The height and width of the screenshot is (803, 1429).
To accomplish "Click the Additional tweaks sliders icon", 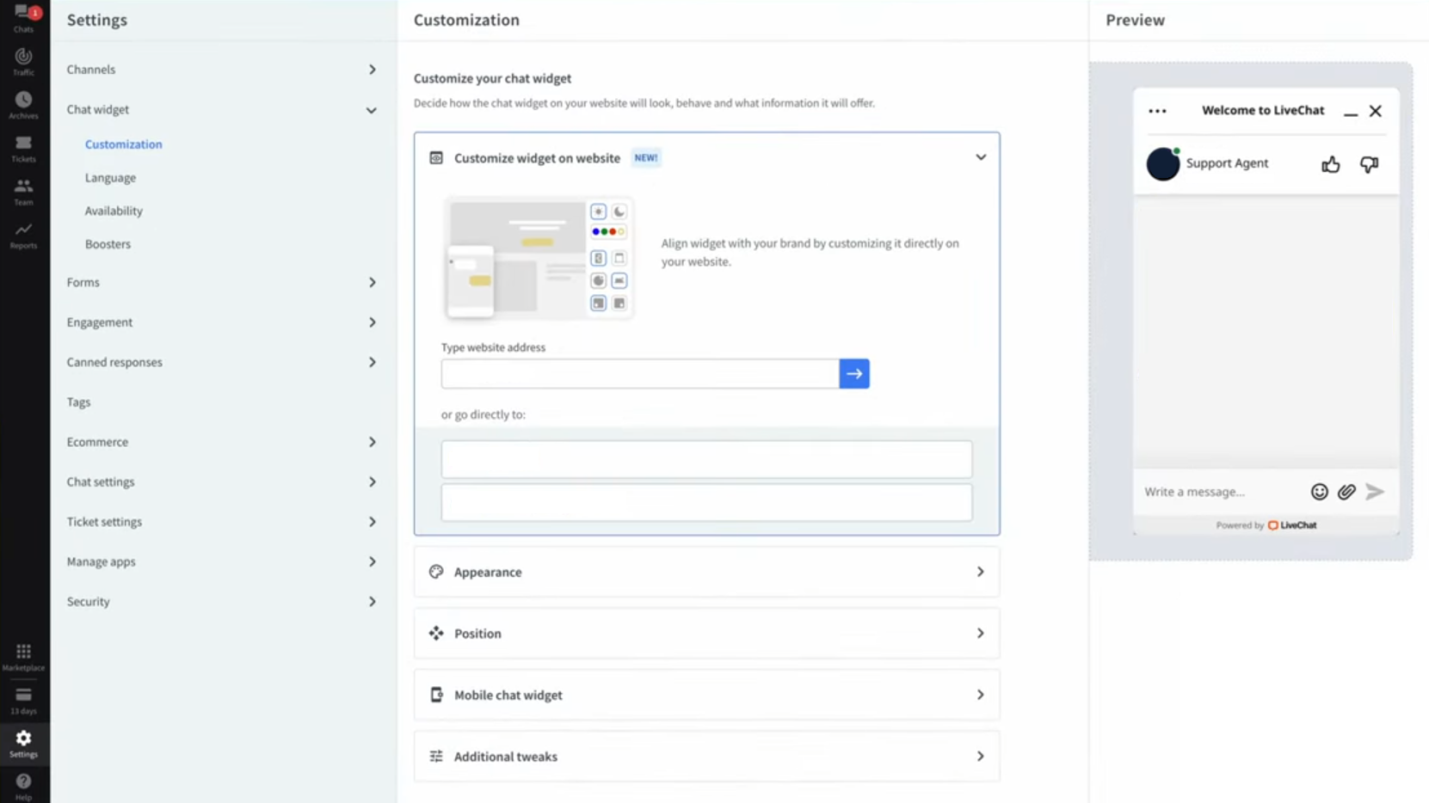I will [436, 757].
